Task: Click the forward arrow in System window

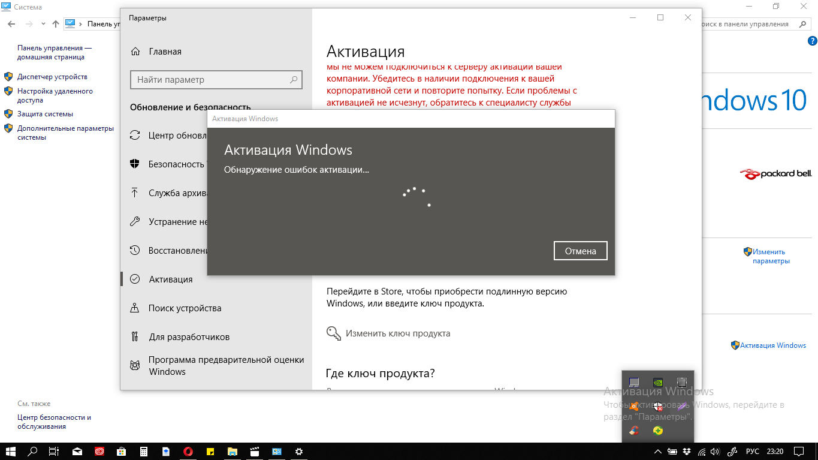Action: click(x=29, y=24)
